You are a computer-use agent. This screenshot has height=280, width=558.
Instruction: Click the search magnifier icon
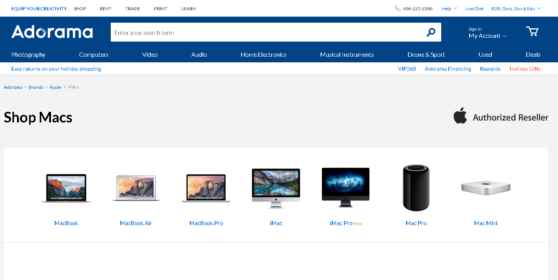431,32
